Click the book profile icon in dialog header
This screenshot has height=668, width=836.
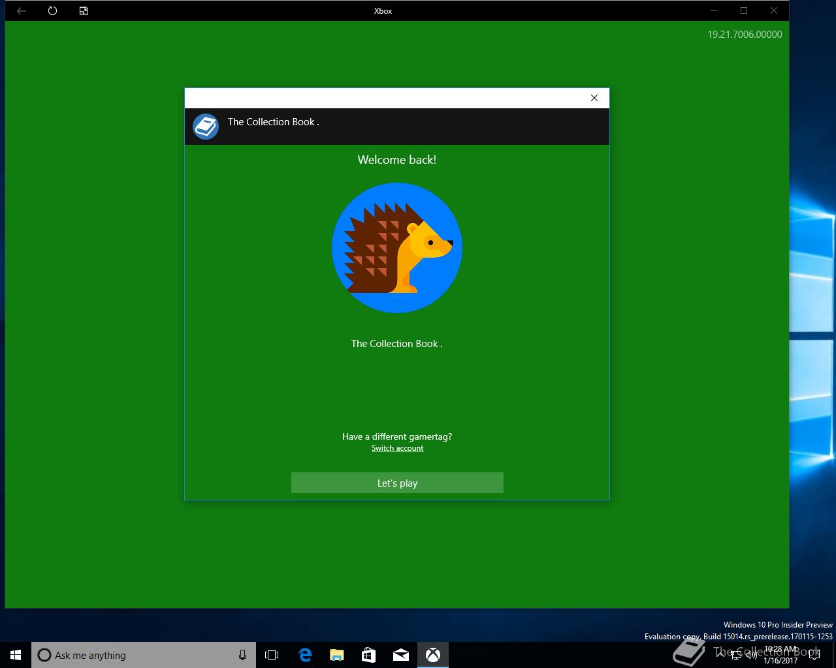point(206,127)
